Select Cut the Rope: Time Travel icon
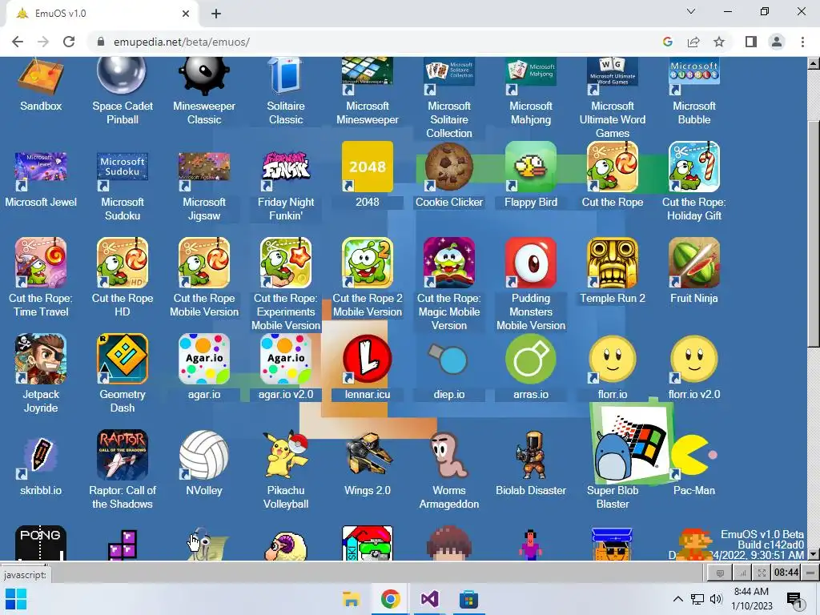Screen dimensions: 820x615 click(41, 263)
